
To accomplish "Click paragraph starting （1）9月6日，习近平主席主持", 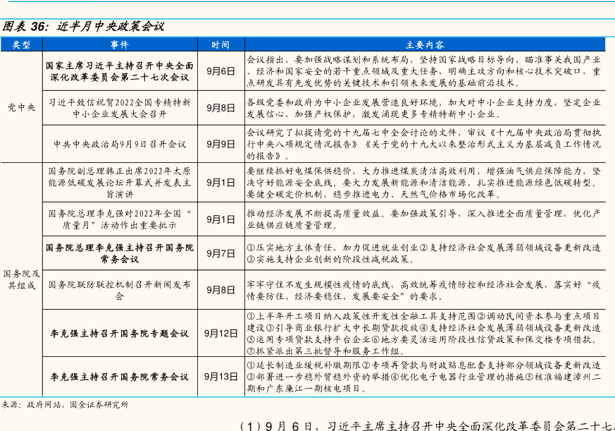I will (x=427, y=426).
